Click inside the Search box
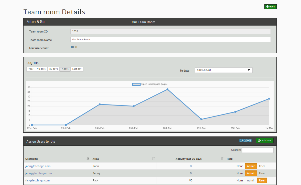301x185 pixels. (x=258, y=150)
